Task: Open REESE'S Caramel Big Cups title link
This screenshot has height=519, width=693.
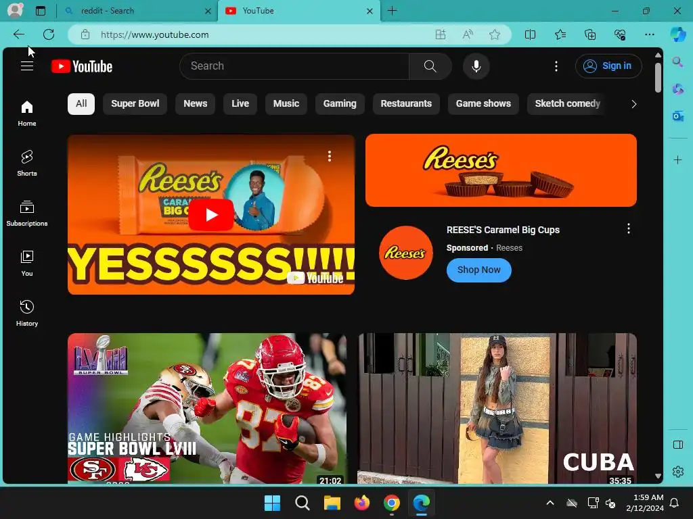Action: click(x=503, y=230)
